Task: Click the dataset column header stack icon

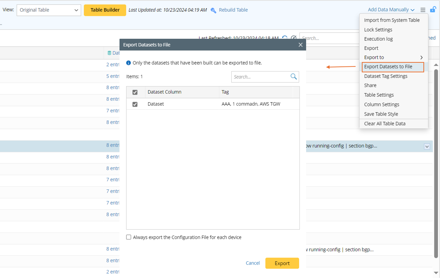Action: tap(109, 53)
